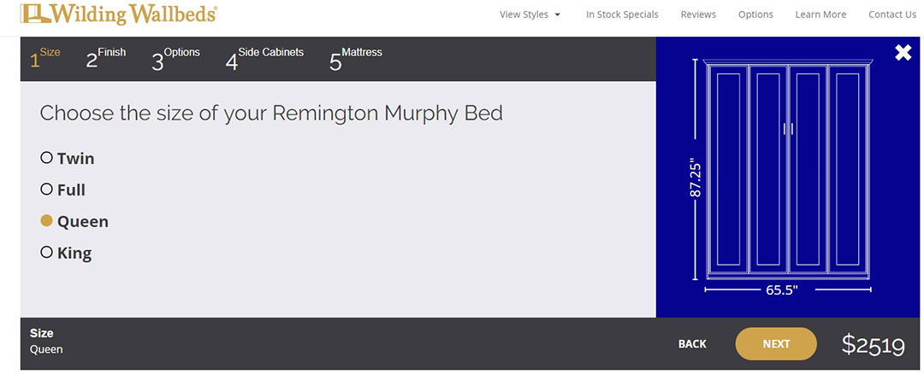This screenshot has width=924, height=374.
Task: Choose the Full size option
Action: tap(47, 190)
